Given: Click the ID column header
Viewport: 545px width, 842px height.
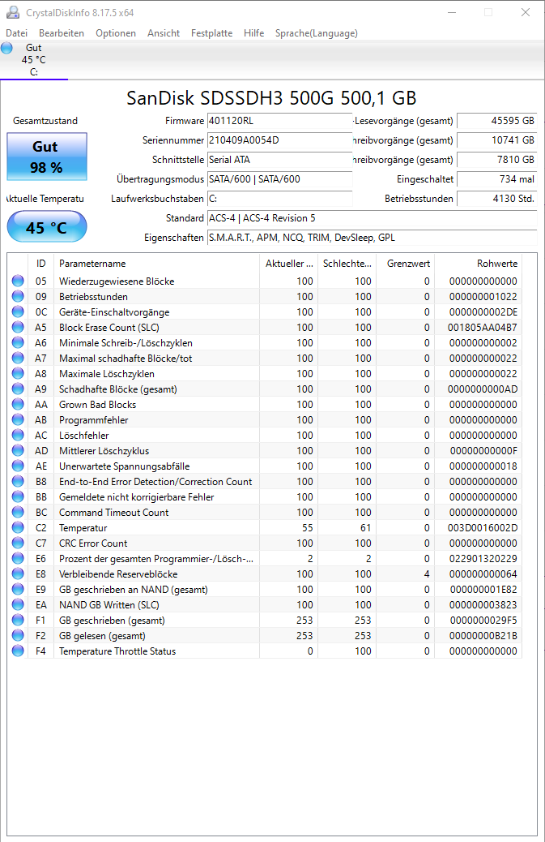Looking at the screenshot, I should (40, 264).
